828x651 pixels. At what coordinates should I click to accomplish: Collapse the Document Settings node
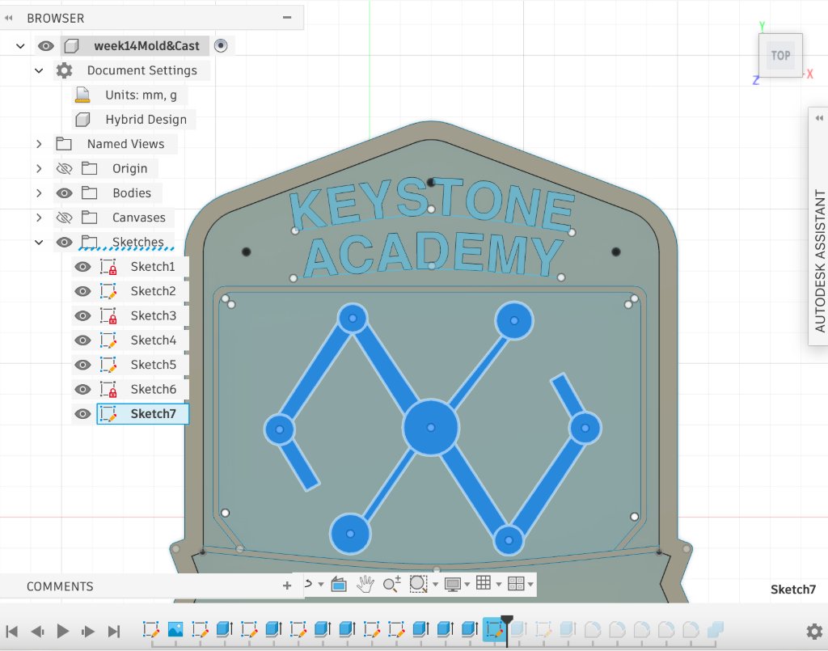click(x=39, y=70)
